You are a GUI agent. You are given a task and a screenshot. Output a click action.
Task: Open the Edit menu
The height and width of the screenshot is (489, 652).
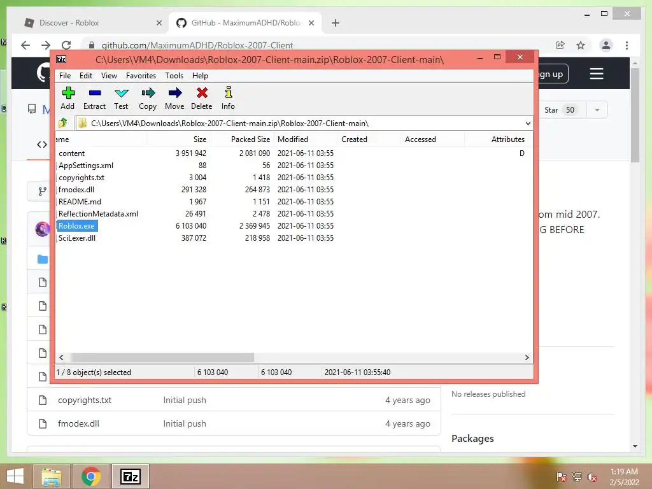tap(86, 76)
